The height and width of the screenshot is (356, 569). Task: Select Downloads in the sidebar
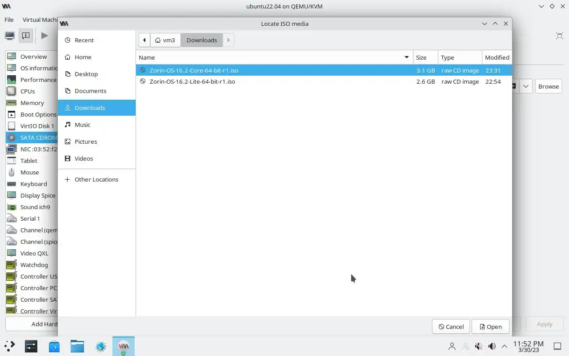point(96,108)
